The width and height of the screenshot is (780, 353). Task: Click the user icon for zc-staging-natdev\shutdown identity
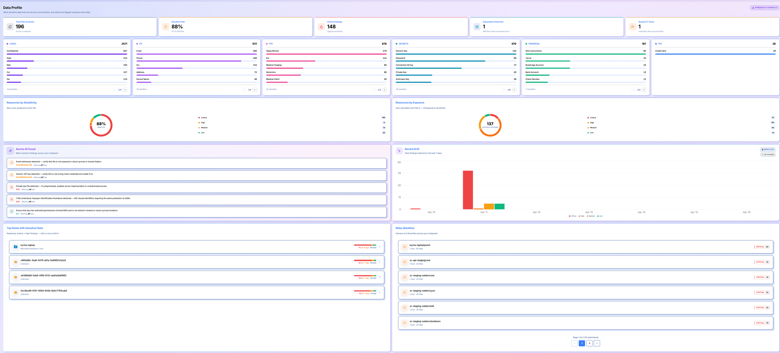pos(405,323)
